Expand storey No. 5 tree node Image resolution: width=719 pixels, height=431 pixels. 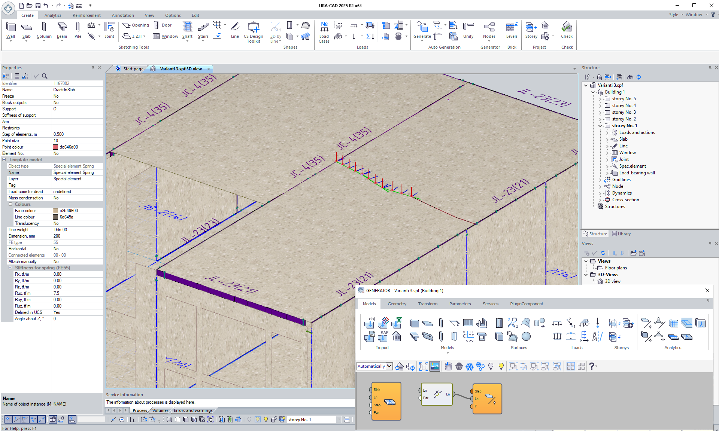pos(600,99)
